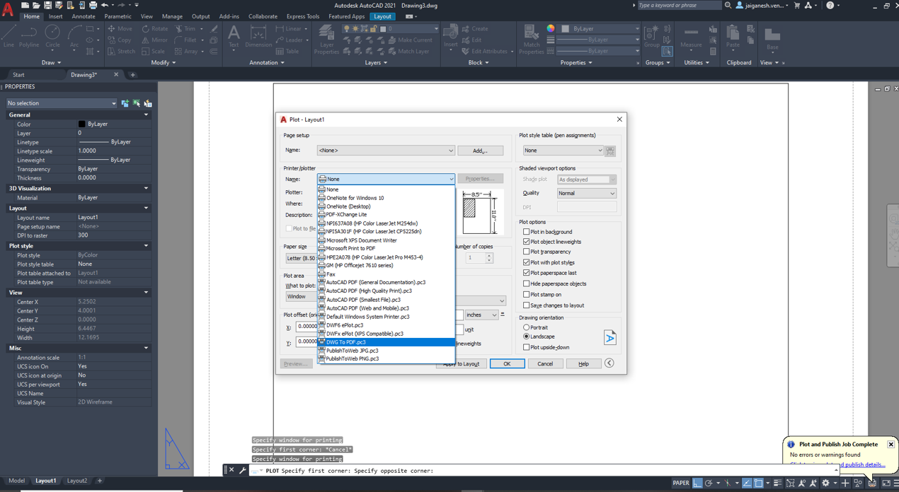Open the plot Quality dropdown

(x=586, y=193)
